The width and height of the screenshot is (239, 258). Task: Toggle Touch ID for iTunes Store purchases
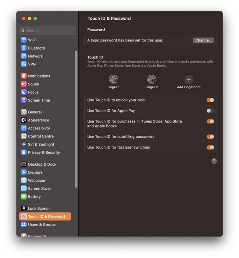click(210, 121)
